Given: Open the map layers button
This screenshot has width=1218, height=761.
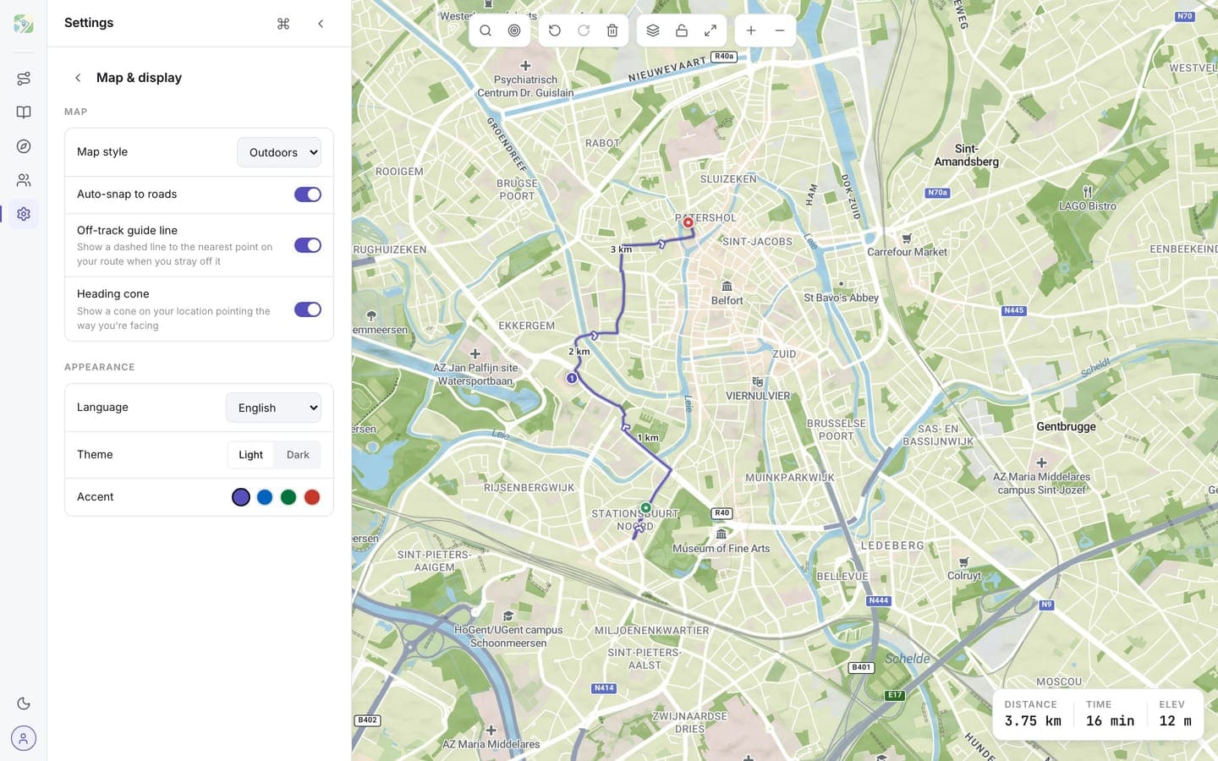Looking at the screenshot, I should click(x=653, y=30).
